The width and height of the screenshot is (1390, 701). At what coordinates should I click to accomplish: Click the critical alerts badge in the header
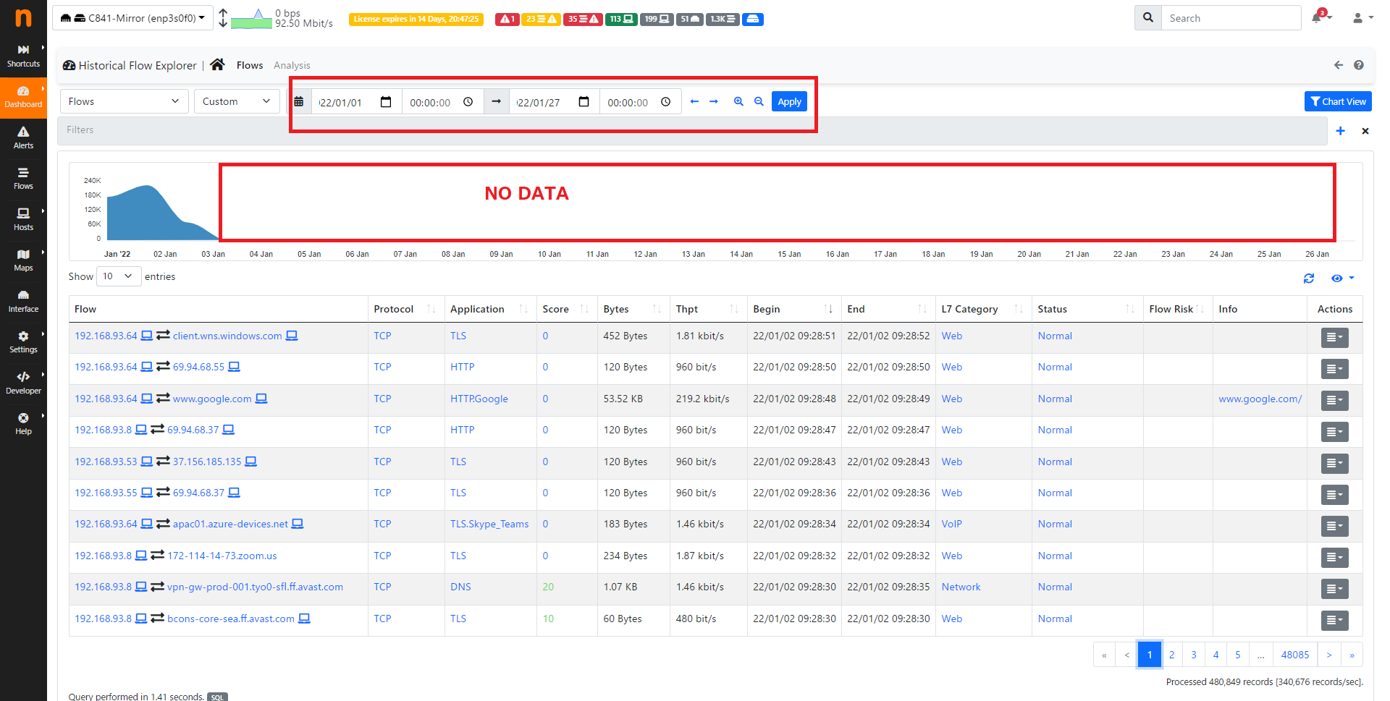coord(507,20)
